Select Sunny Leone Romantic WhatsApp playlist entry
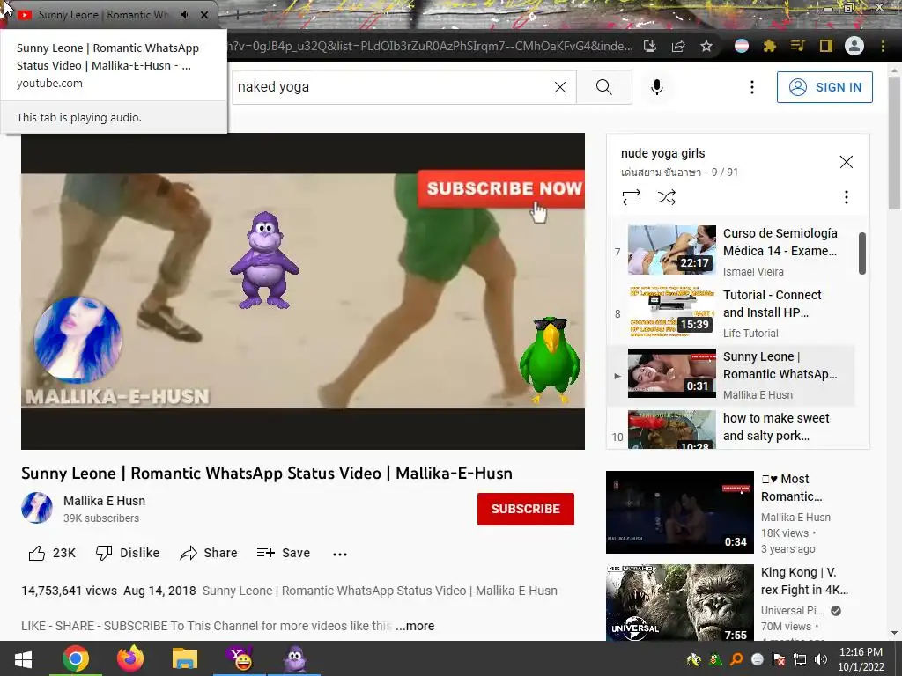The height and width of the screenshot is (676, 902). [x=732, y=375]
